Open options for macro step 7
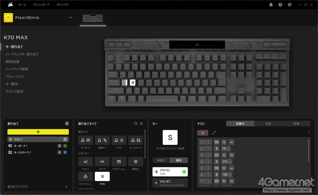The image size is (318, 195). click(x=209, y=181)
